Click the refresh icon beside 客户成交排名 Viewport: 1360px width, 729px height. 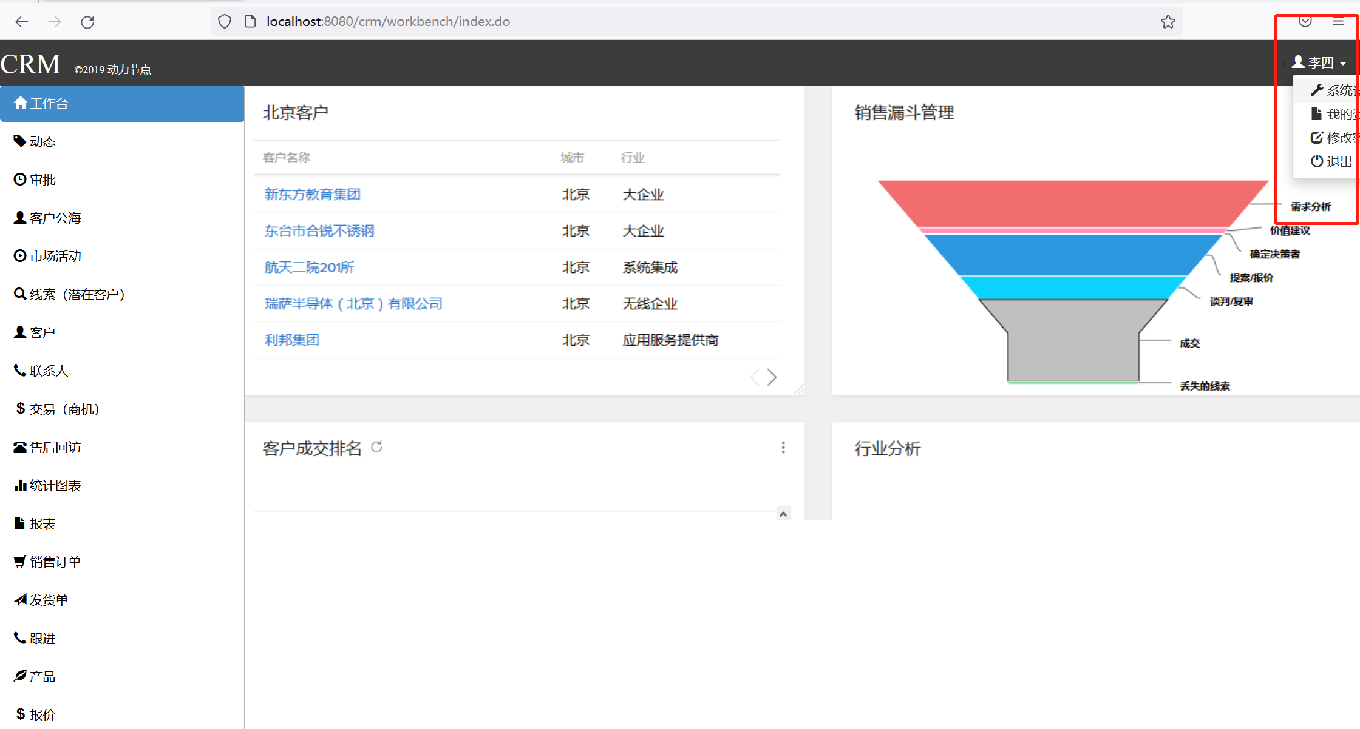377,447
